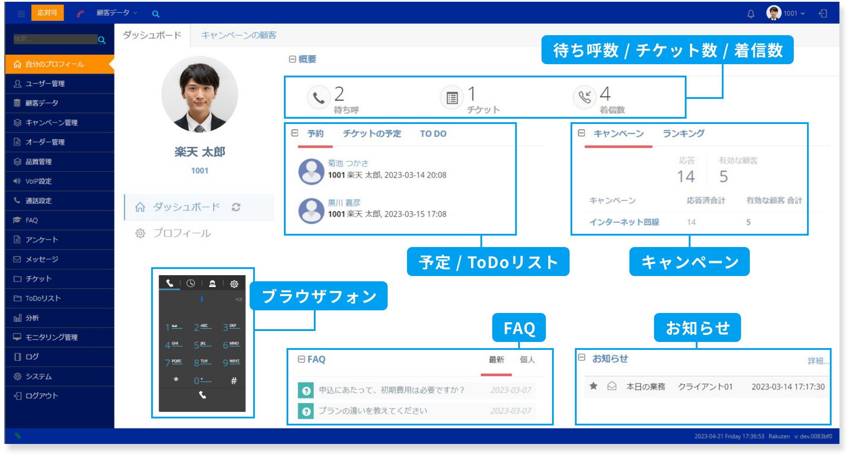
Task: Open the browser phone settings tab
Action: coord(235,284)
